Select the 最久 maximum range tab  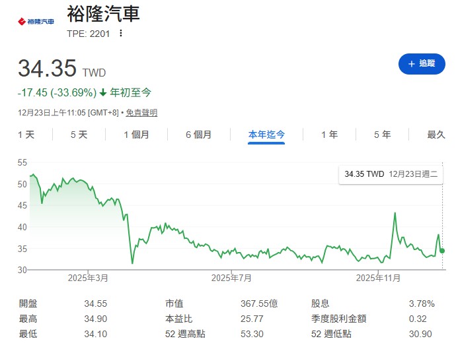[x=436, y=135]
